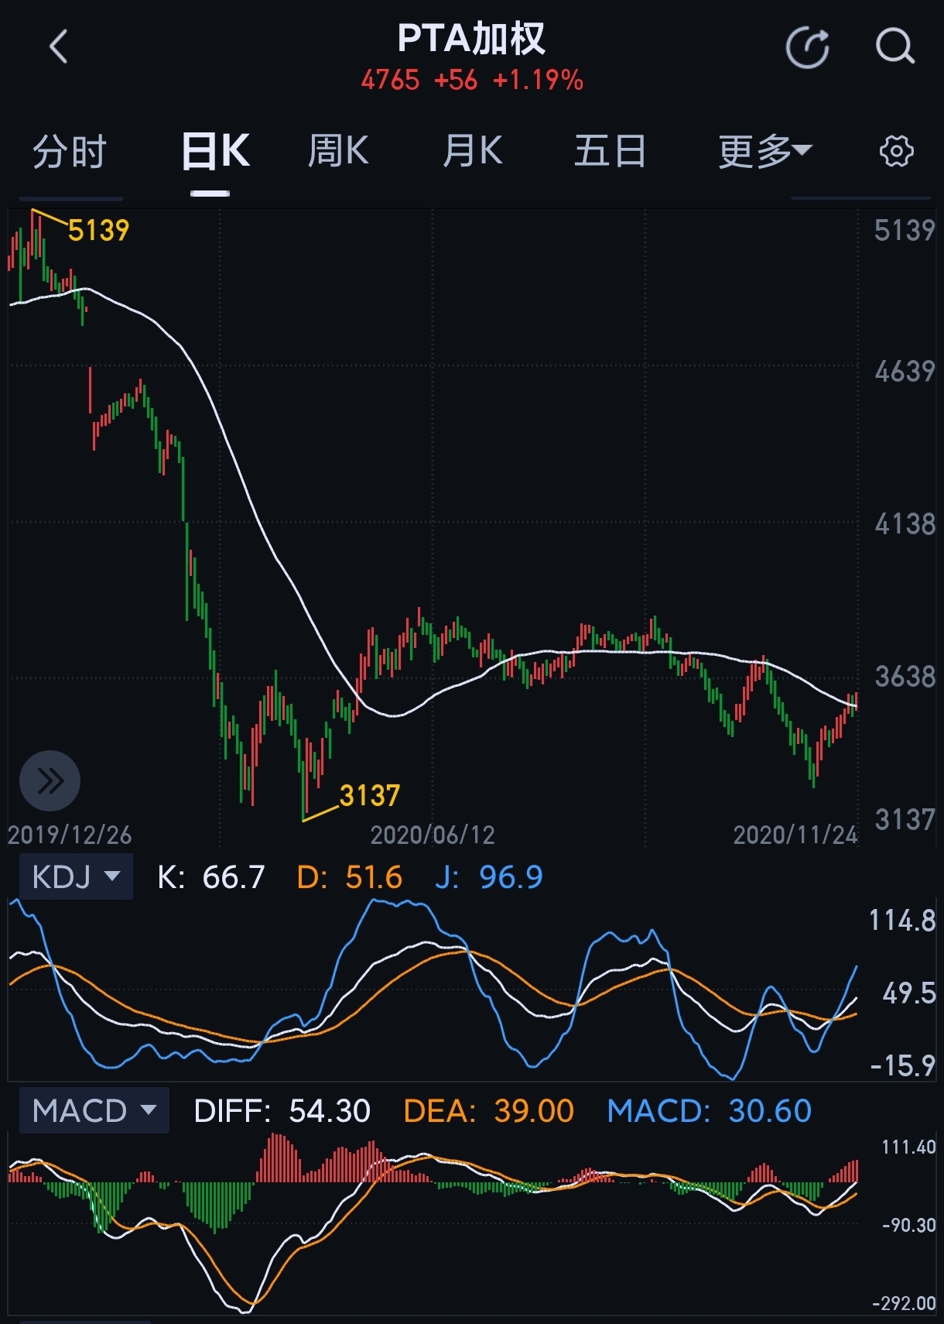
Task: Tap the 4138 axis price label
Action: click(x=905, y=525)
